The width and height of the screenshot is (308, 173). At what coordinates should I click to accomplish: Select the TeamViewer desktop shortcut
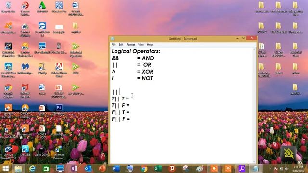click(42, 29)
